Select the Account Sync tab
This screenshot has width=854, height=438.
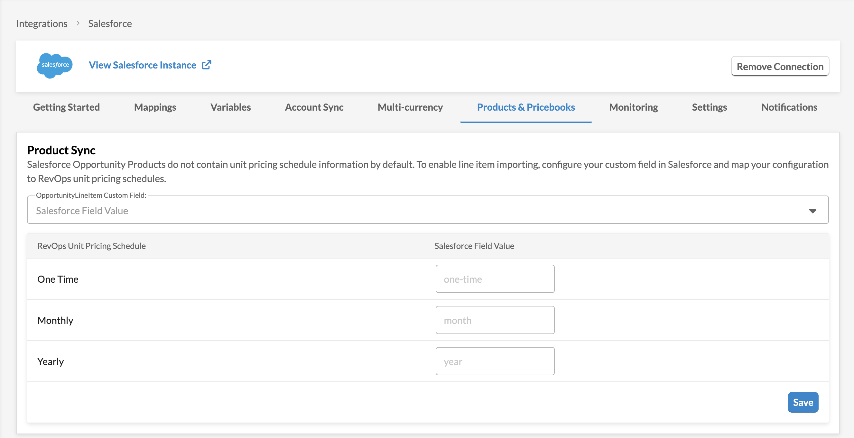pos(314,107)
